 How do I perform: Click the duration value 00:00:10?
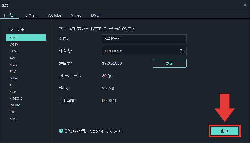click(110, 100)
